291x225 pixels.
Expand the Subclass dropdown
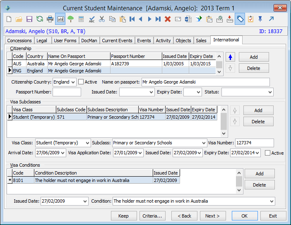tap(204, 143)
